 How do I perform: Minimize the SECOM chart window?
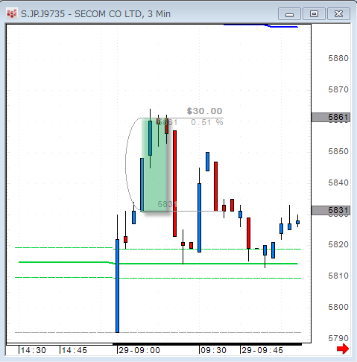(x=289, y=14)
